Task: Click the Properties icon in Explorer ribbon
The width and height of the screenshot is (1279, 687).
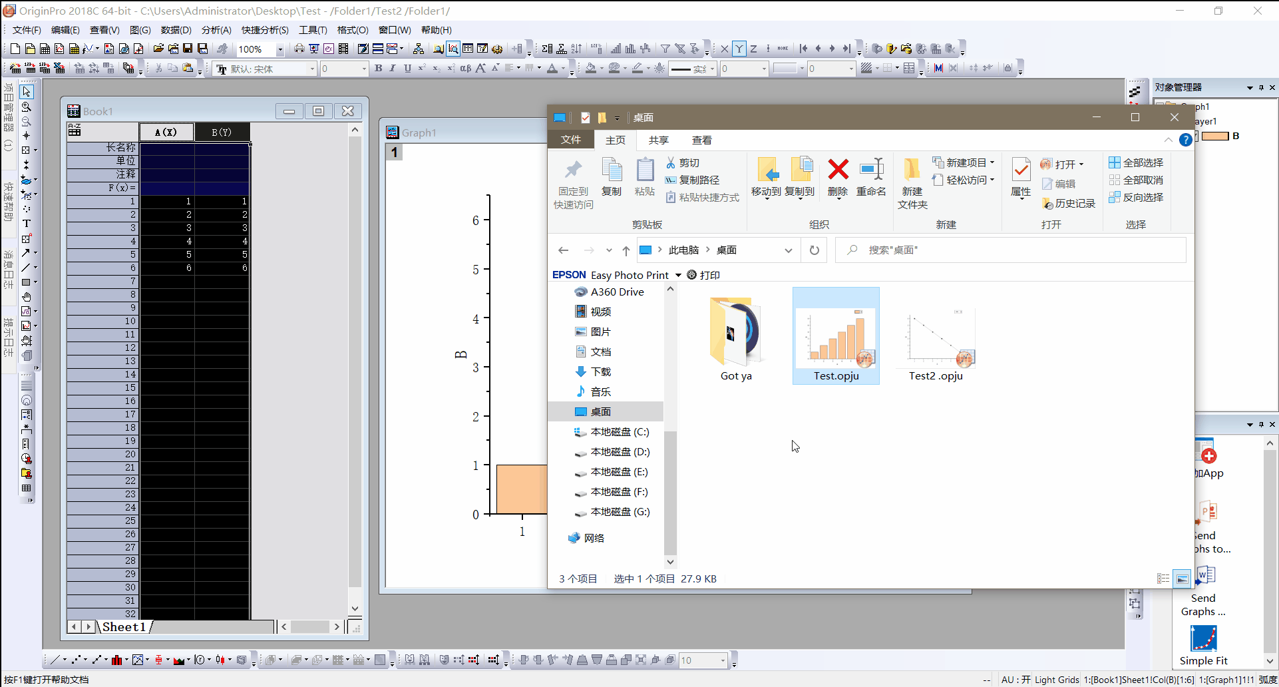Action: tap(1021, 178)
